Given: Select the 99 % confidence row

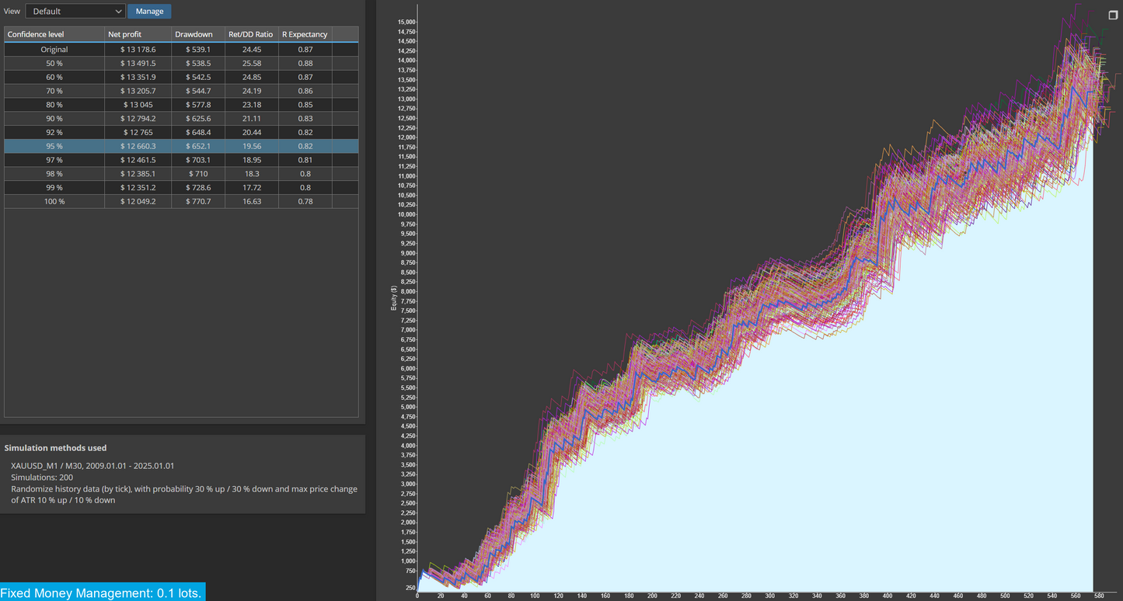Looking at the screenshot, I should click(181, 187).
